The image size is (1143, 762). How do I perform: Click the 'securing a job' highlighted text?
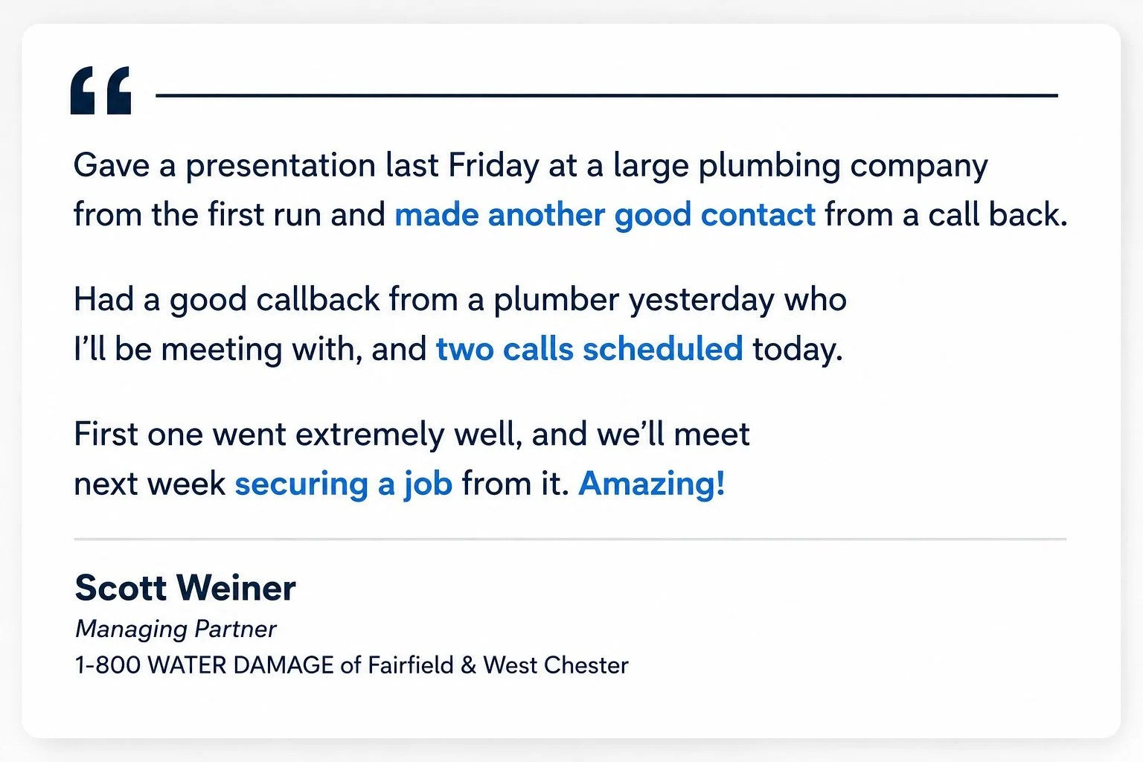click(x=344, y=484)
